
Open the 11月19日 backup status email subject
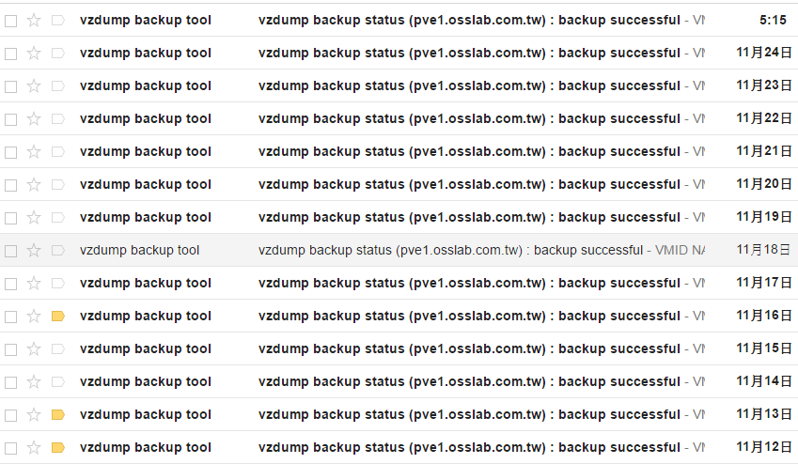(x=469, y=217)
